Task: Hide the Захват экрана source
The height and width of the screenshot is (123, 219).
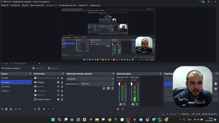Action: pos(58,99)
